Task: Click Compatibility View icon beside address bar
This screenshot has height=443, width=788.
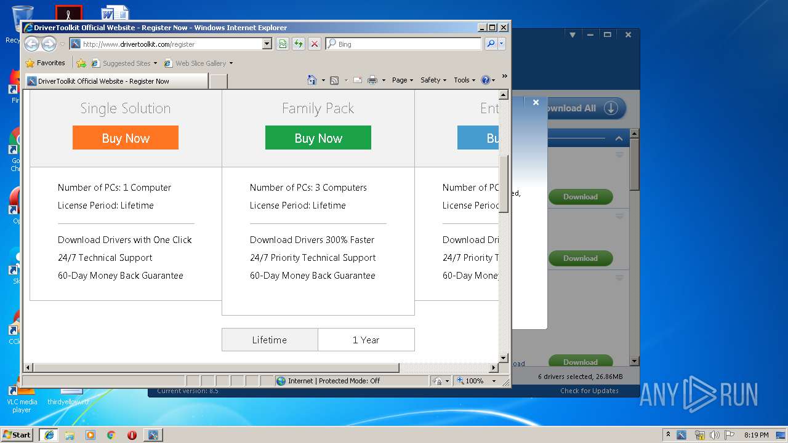Action: [x=283, y=44]
